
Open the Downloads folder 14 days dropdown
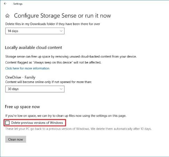(35, 31)
